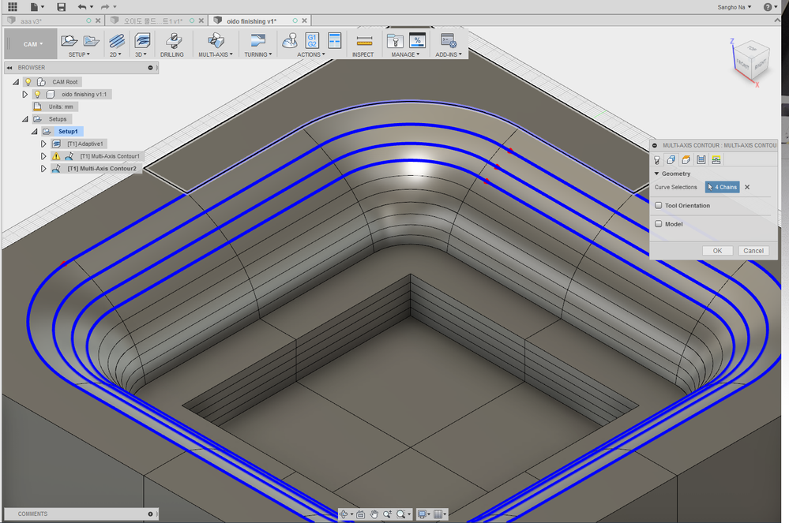Expand the Multi-Axis Contour1 operation

43,156
